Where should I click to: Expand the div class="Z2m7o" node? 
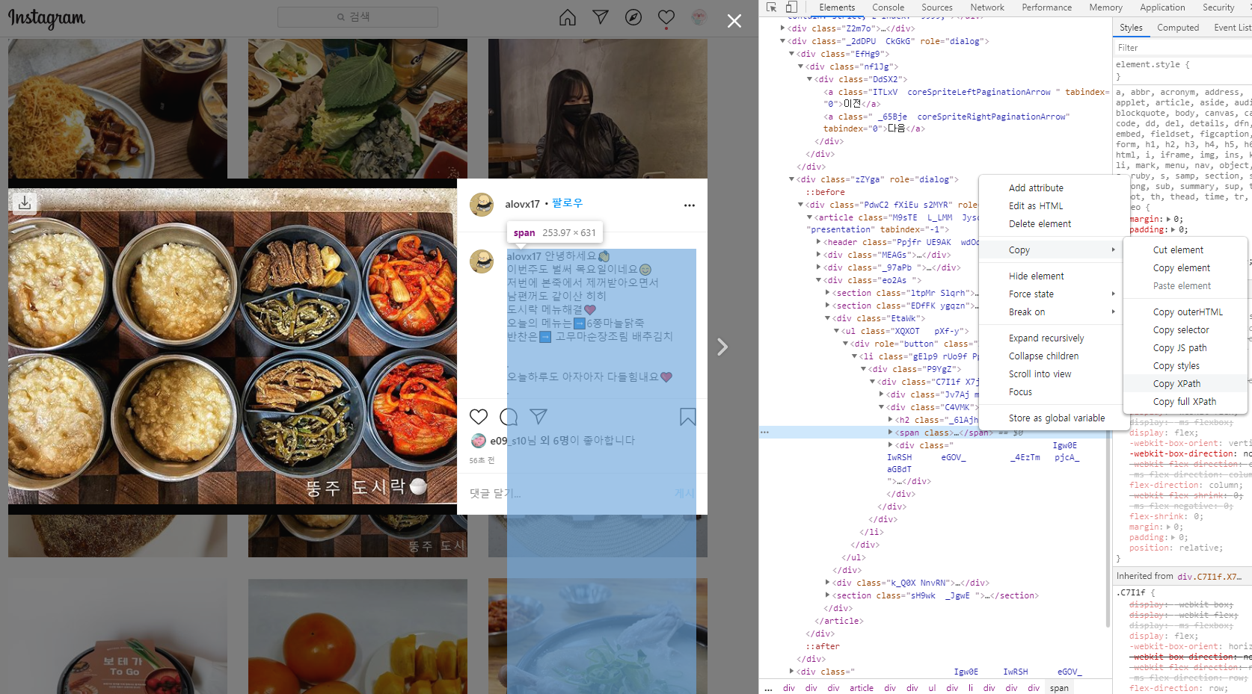point(782,28)
